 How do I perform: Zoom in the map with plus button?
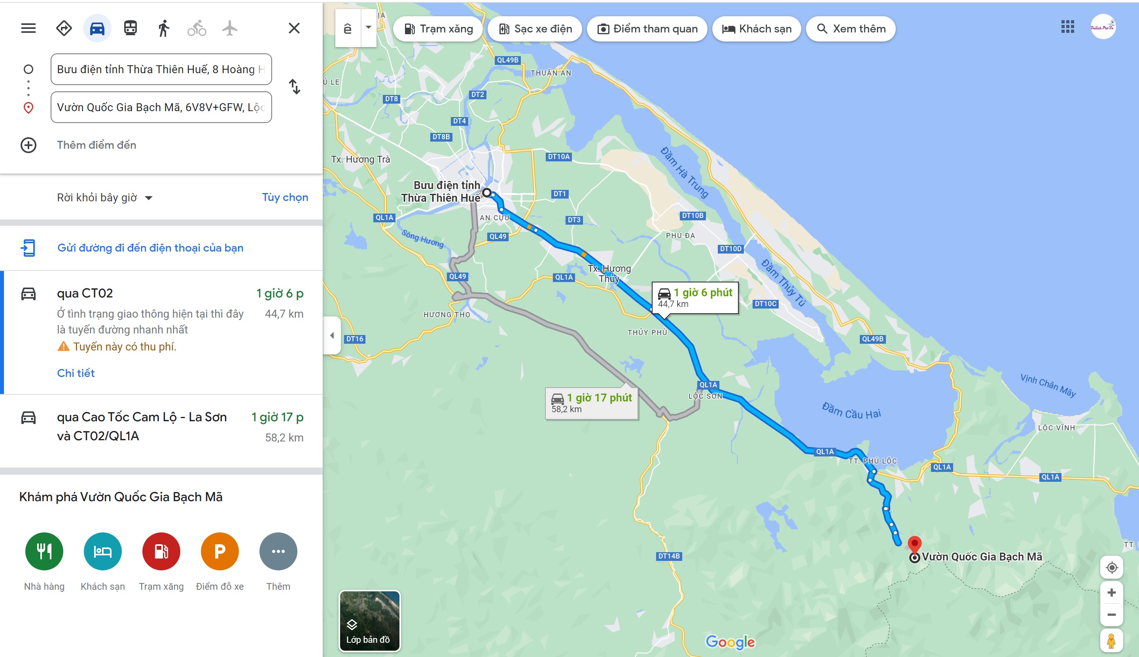[x=1111, y=593]
